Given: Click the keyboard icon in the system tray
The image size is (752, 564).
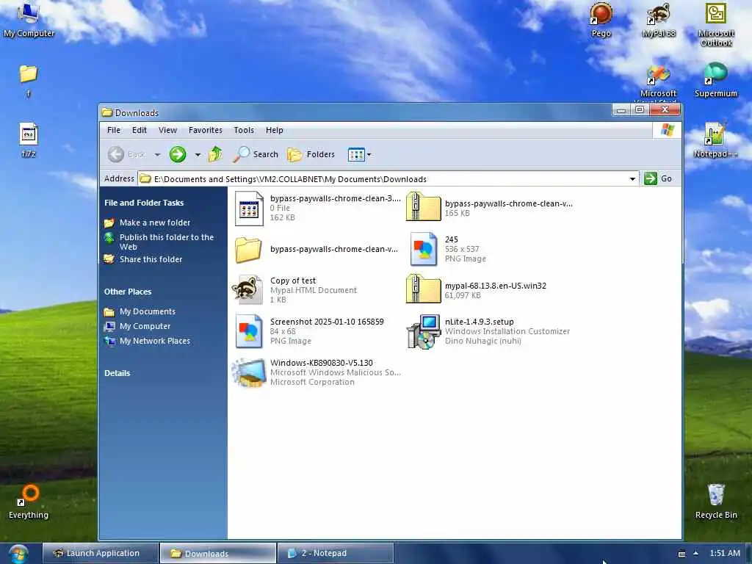Looking at the screenshot, I should coord(681,554).
